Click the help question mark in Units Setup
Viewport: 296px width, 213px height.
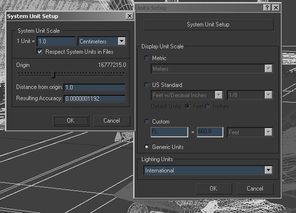(x=267, y=8)
